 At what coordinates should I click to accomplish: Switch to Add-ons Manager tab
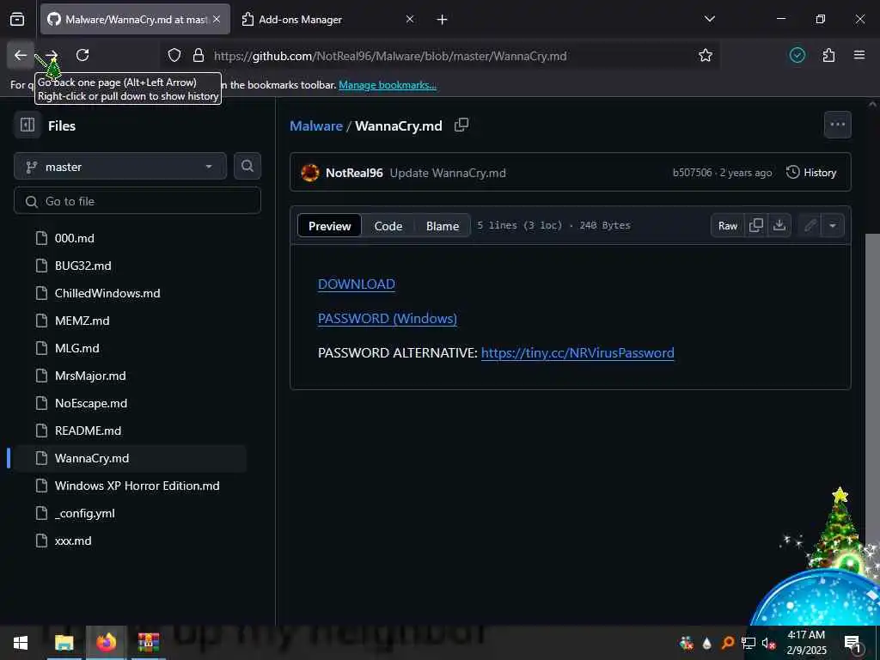point(327,19)
